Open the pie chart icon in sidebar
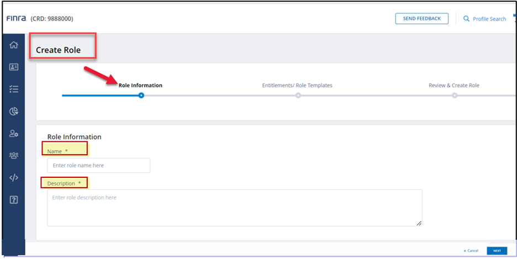517x259 pixels. 14,111
